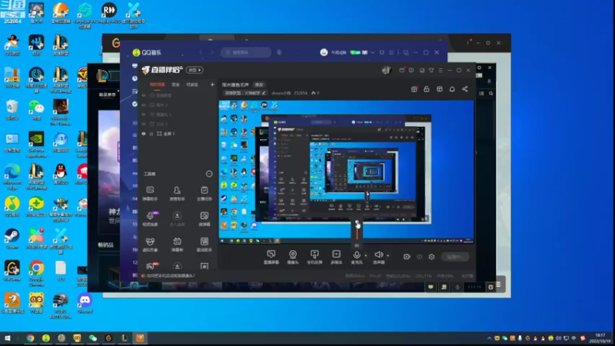Toggle visibility of 摄像头 1 source
Screen dimensions: 615x346
point(144,115)
